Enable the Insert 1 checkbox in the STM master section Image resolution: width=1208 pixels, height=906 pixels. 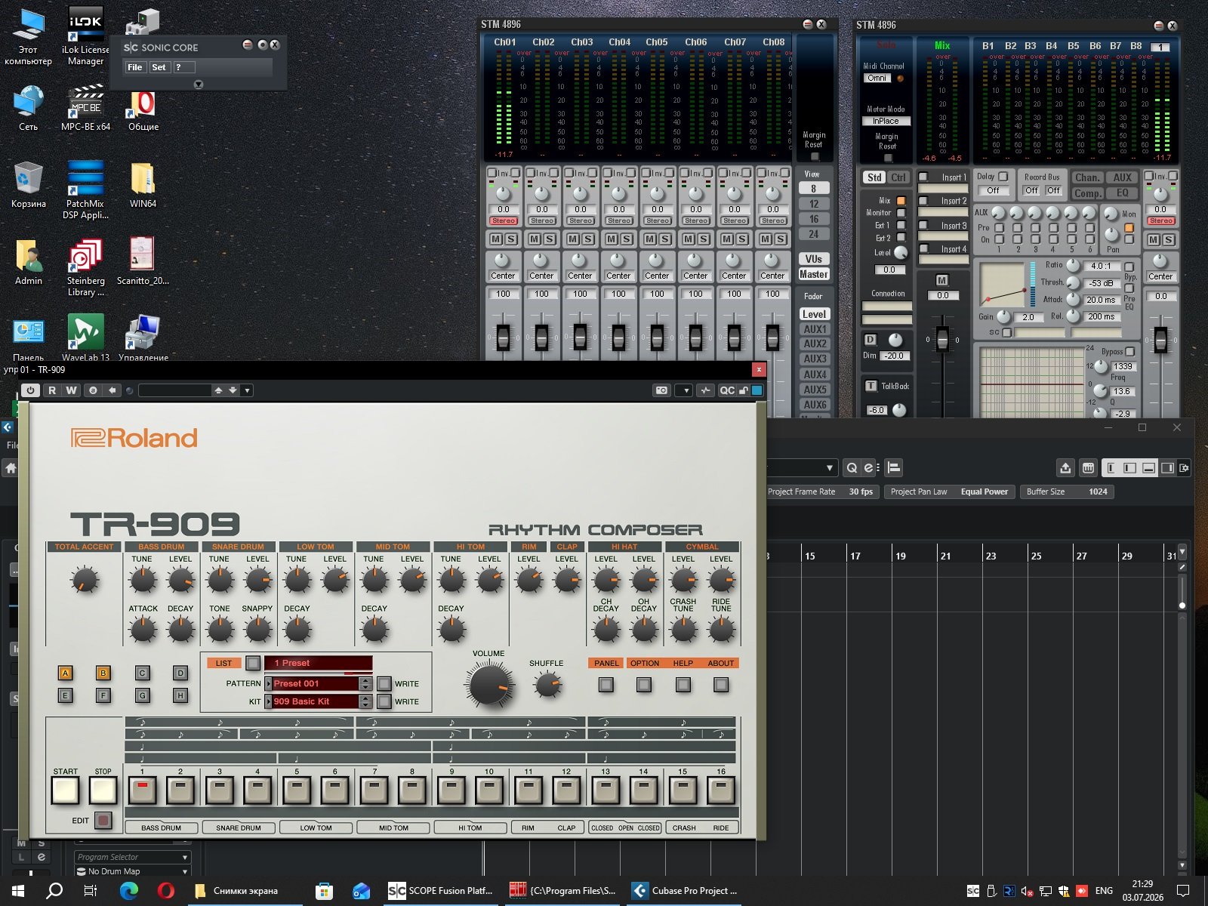[x=923, y=177]
